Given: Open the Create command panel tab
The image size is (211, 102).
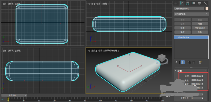Looking at the screenshot, I should coord(176,3).
